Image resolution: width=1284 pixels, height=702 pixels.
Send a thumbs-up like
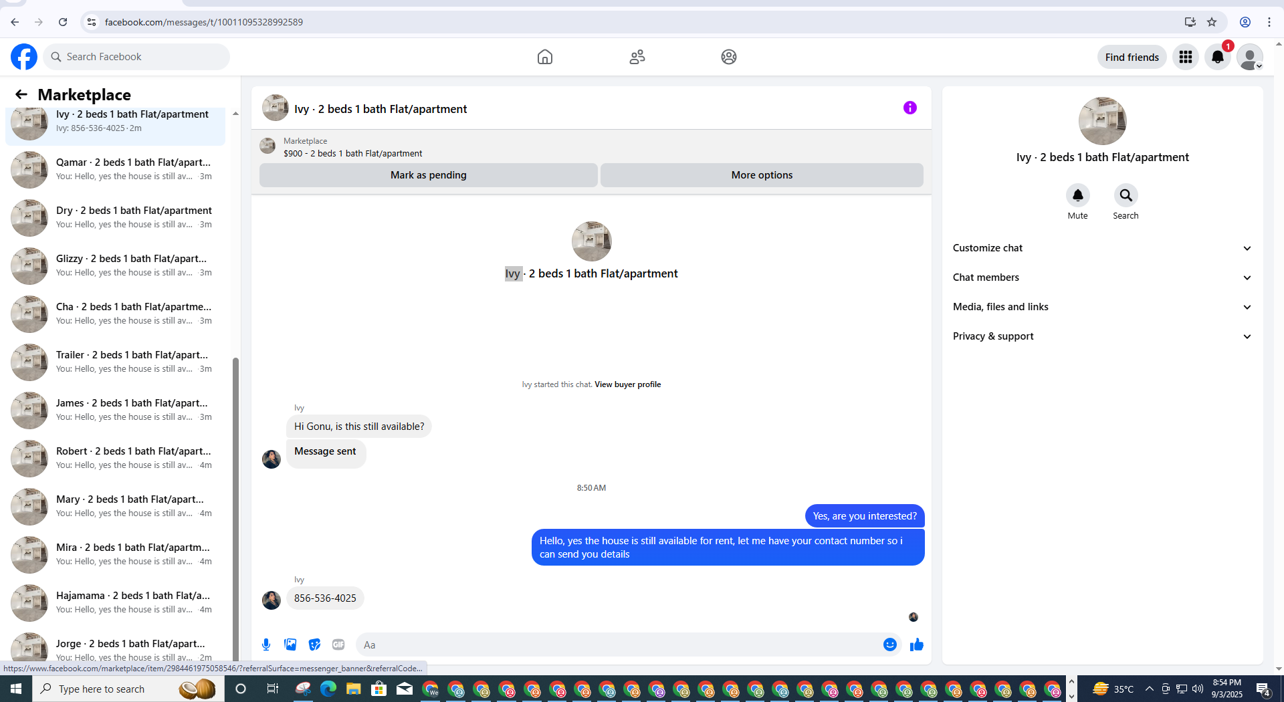917,645
